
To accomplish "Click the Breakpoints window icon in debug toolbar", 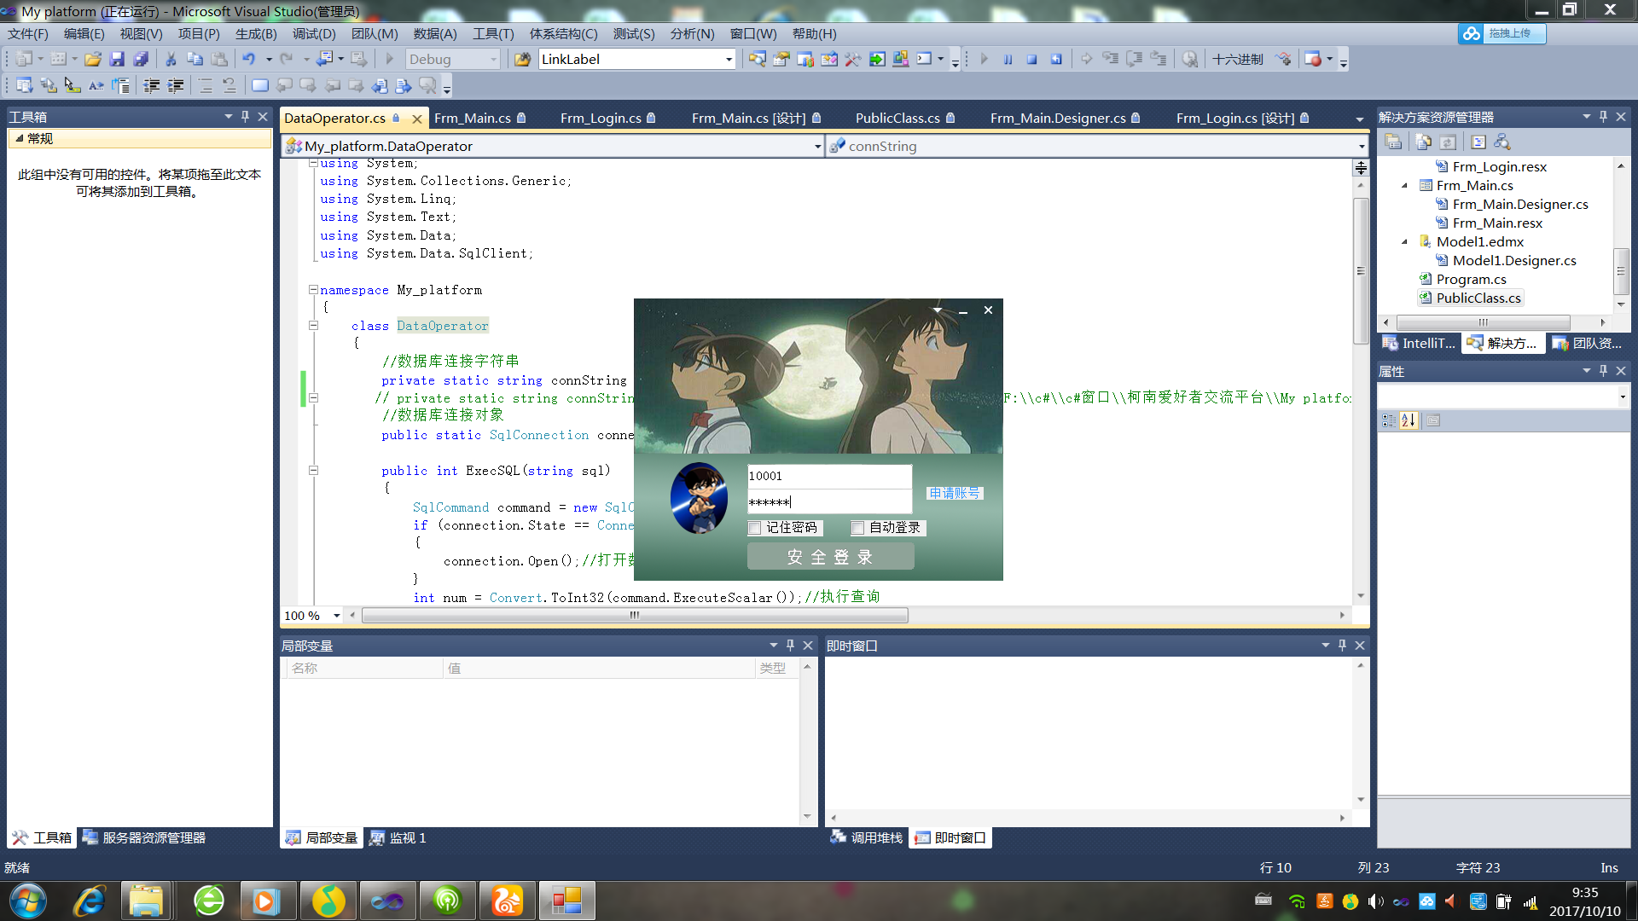I will [x=1313, y=60].
